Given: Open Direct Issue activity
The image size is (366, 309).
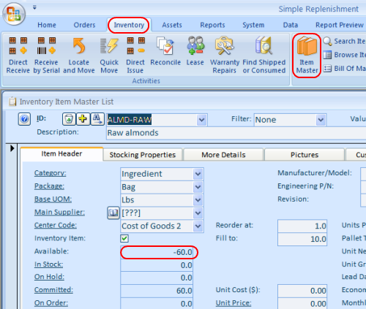Looking at the screenshot, I should [135, 55].
